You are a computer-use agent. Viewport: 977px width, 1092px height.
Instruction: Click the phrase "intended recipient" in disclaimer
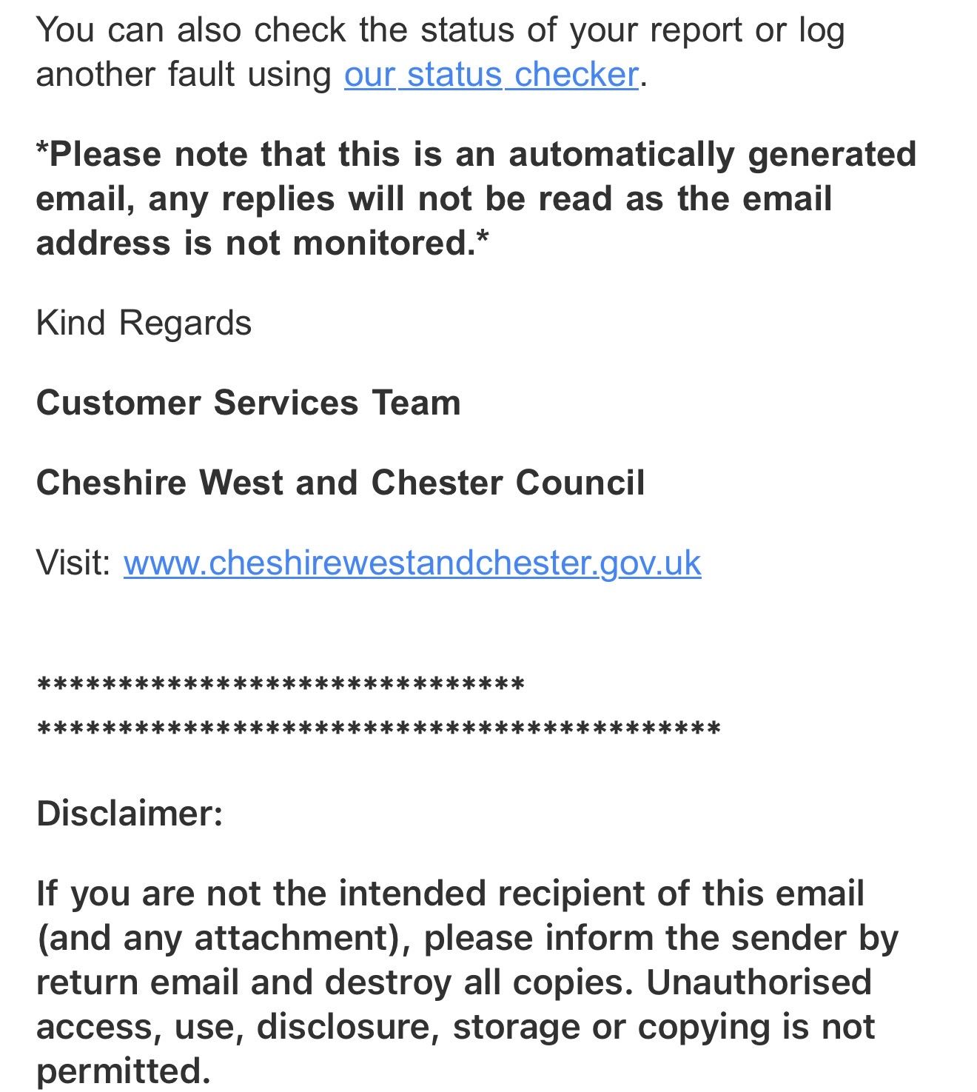coord(491,894)
